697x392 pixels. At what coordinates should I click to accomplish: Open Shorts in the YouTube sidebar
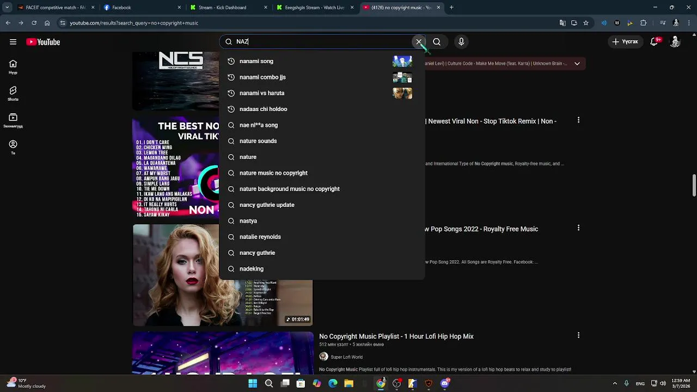[x=13, y=94]
